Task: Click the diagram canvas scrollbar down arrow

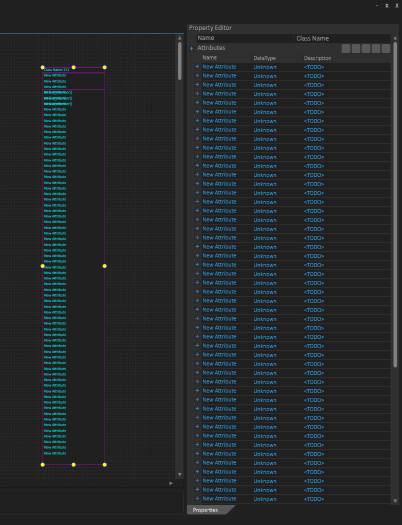Action: [x=179, y=474]
